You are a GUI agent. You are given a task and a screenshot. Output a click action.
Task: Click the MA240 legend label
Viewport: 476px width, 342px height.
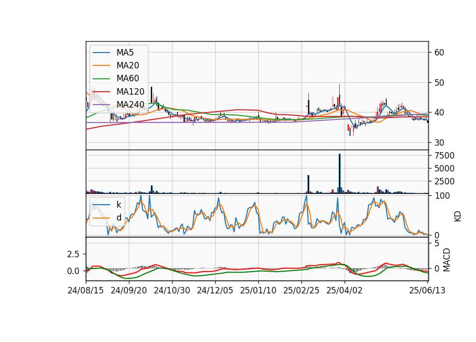point(130,105)
